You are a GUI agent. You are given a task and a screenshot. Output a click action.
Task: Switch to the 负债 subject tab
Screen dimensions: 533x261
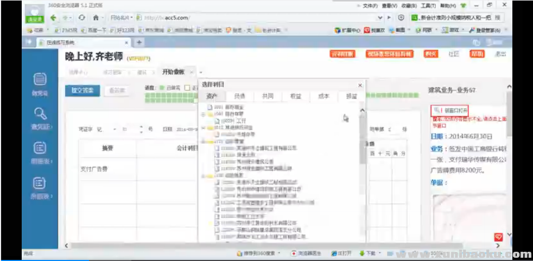tap(239, 96)
